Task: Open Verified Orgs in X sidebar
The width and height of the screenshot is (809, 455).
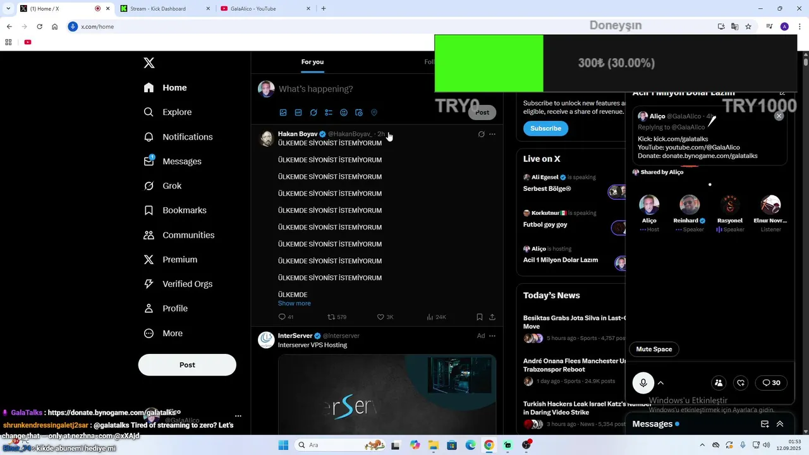Action: [x=178, y=284]
